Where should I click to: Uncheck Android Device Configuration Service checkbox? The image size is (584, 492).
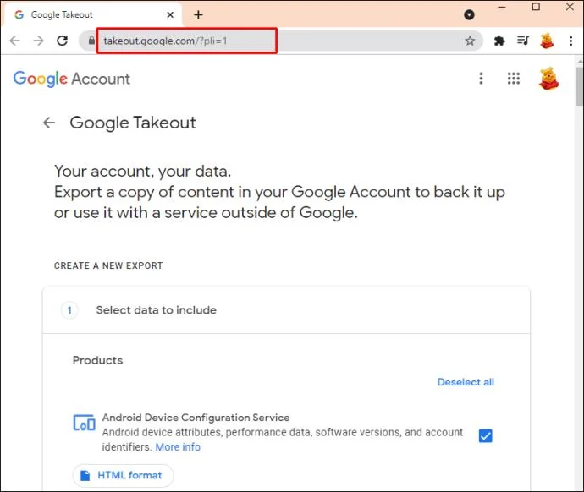pyautogui.click(x=485, y=435)
